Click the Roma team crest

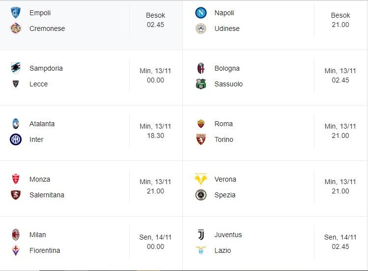[x=200, y=124]
